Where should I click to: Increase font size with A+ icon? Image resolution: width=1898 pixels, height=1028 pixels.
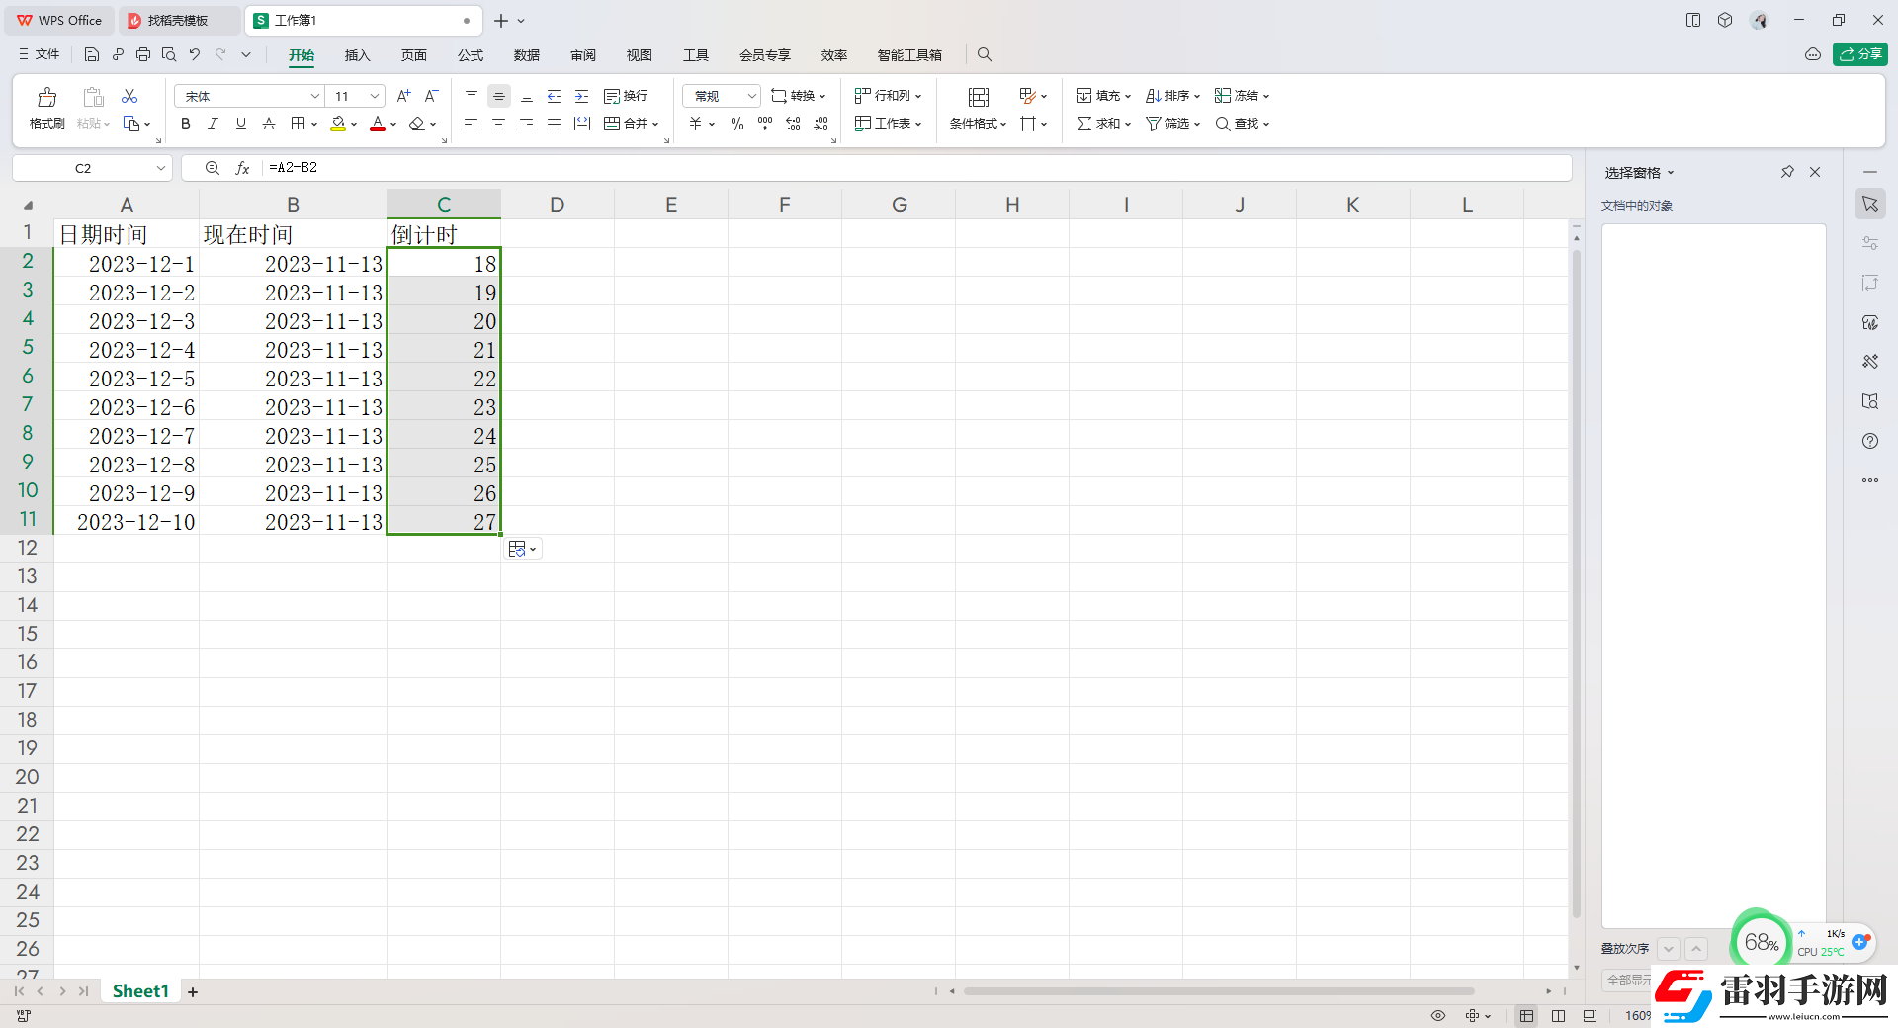(403, 96)
